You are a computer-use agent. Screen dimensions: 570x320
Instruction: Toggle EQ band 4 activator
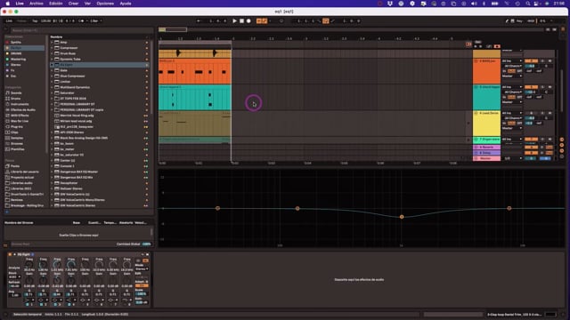(x=69, y=304)
